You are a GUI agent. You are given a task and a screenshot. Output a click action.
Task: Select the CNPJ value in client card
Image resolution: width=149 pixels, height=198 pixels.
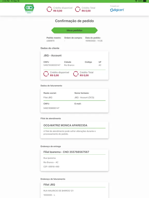click(x=52, y=65)
